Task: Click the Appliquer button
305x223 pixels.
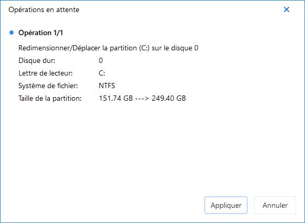Action: point(226,205)
